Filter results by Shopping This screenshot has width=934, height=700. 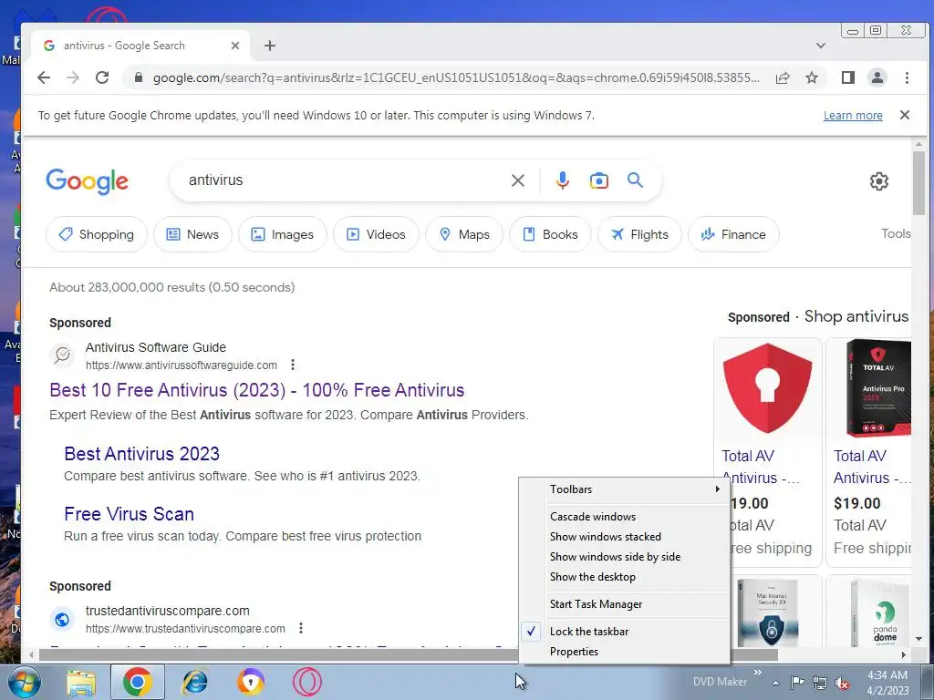(97, 234)
